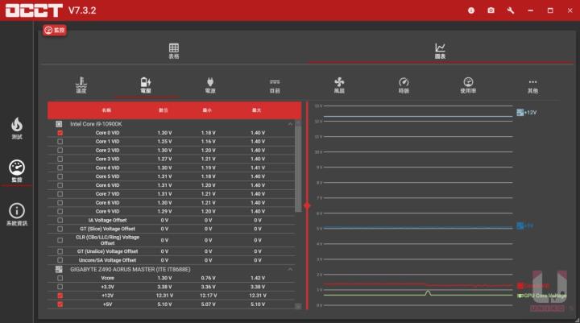Image resolution: width=580 pixels, height=323 pixels.
Task: Select the Current sensor category
Action: (275, 86)
